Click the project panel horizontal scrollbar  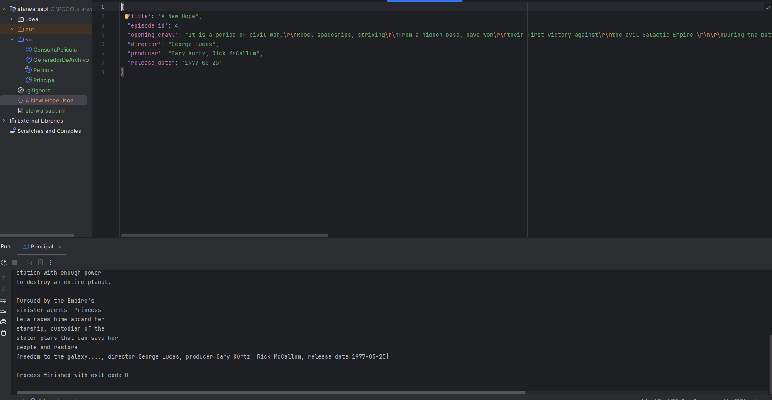[37, 235]
